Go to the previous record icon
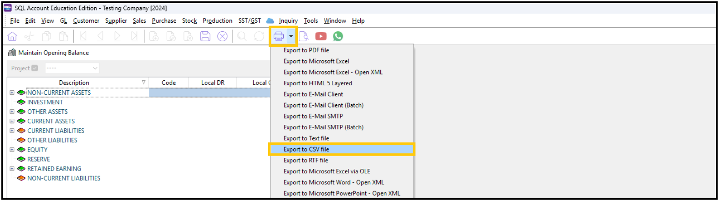 pyautogui.click(x=100, y=36)
